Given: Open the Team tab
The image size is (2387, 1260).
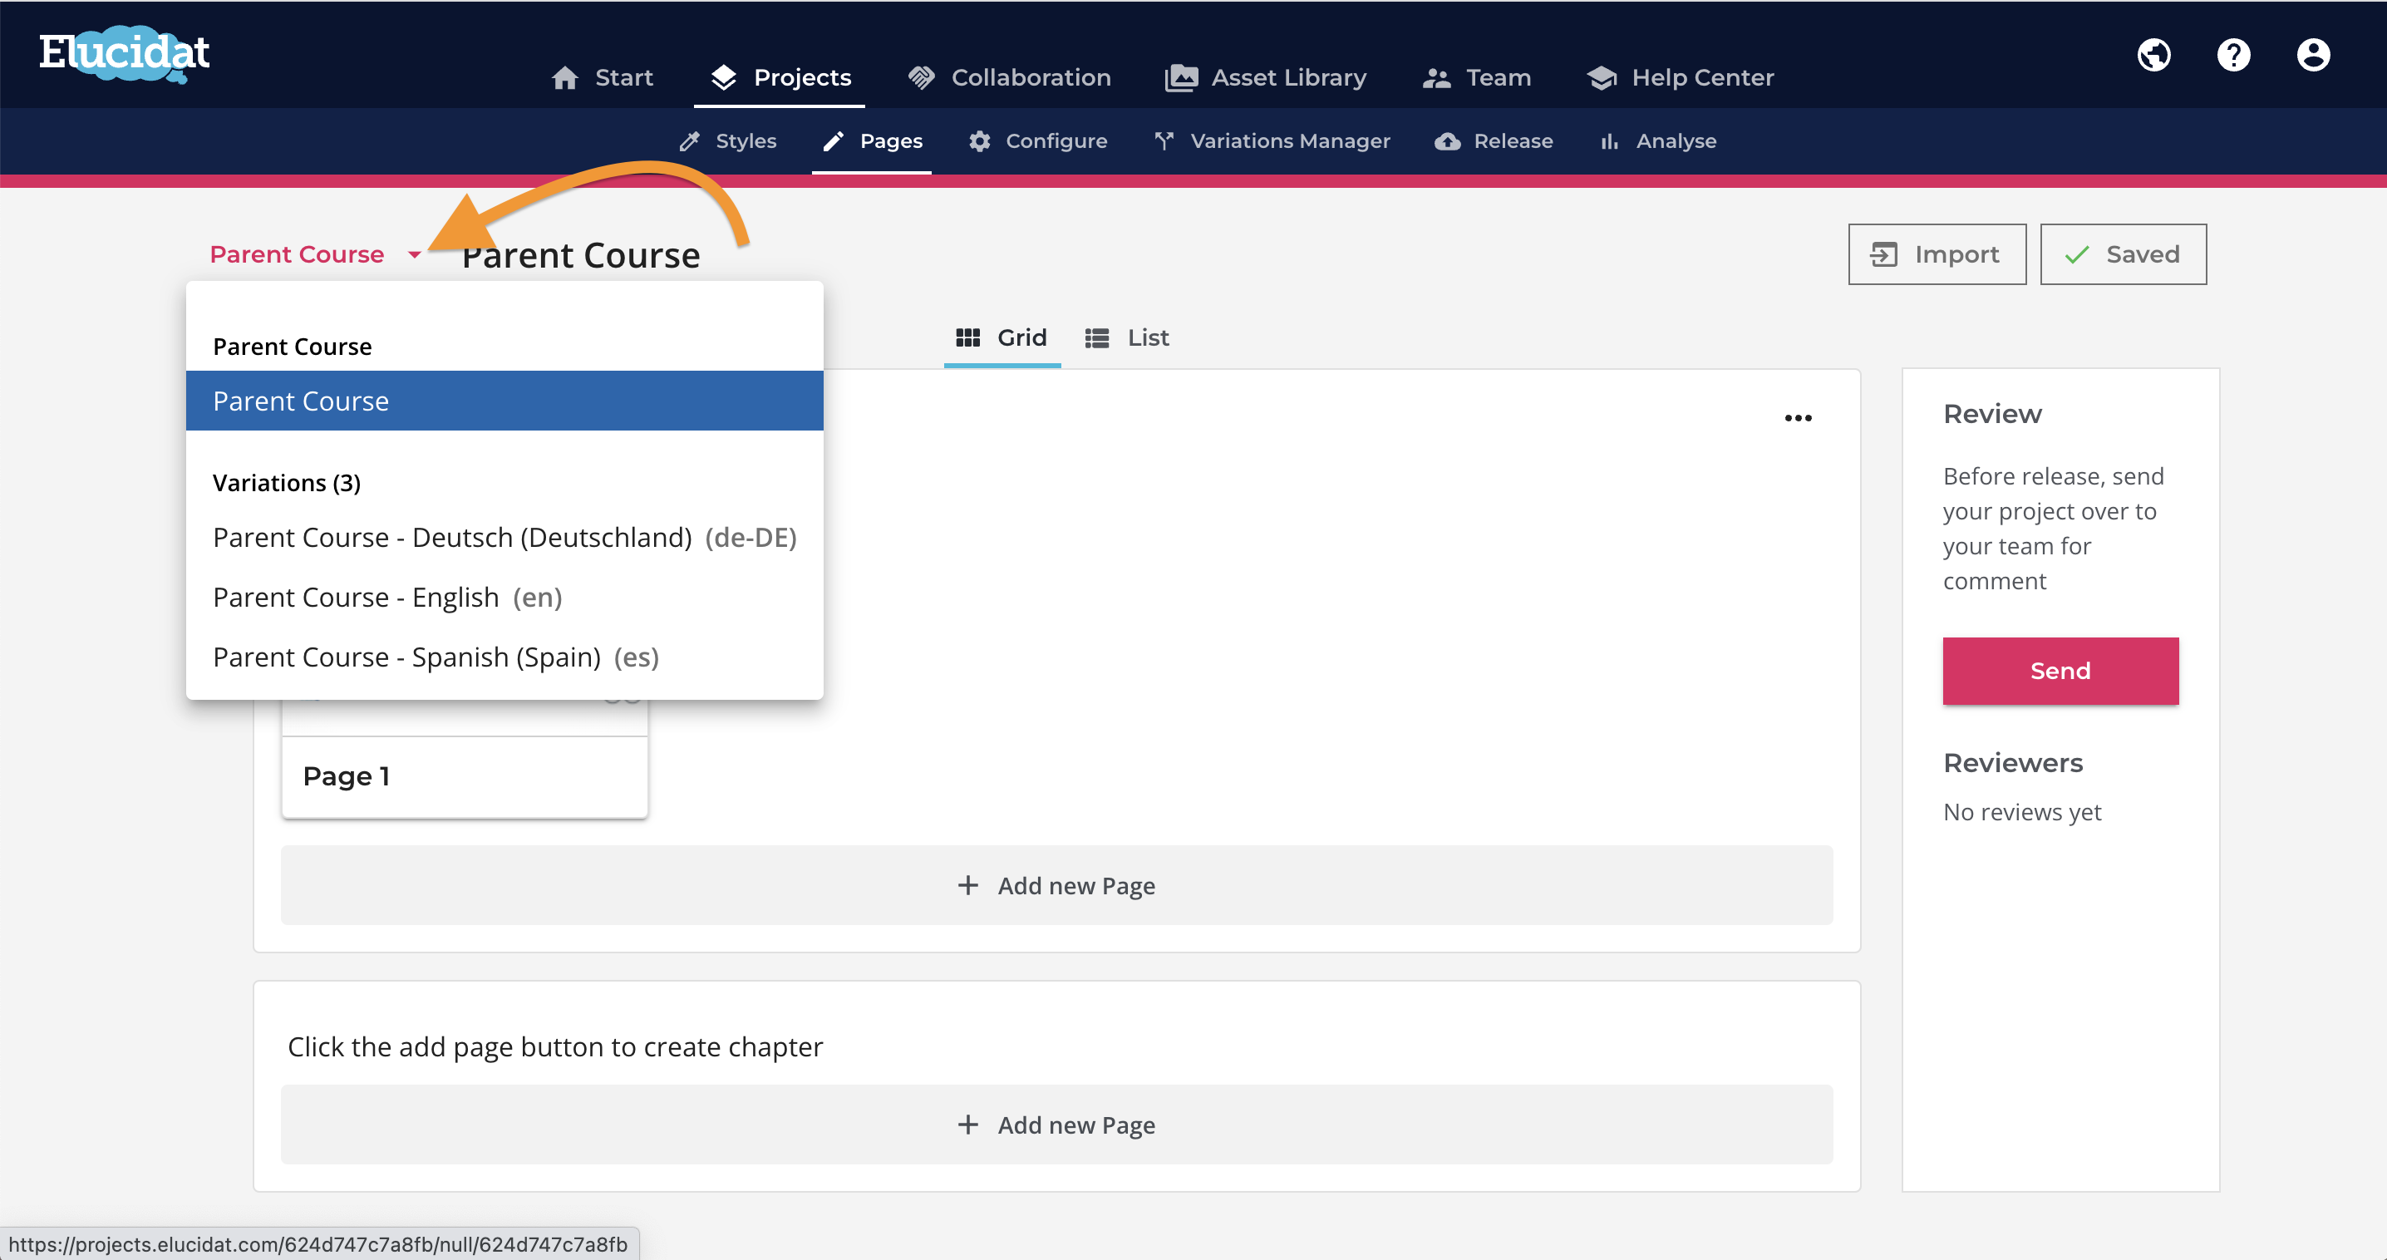Looking at the screenshot, I should click(x=1476, y=78).
